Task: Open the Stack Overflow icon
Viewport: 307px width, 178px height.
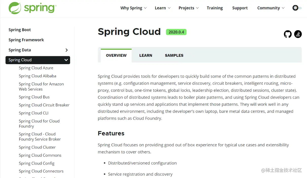Action: 298,34
